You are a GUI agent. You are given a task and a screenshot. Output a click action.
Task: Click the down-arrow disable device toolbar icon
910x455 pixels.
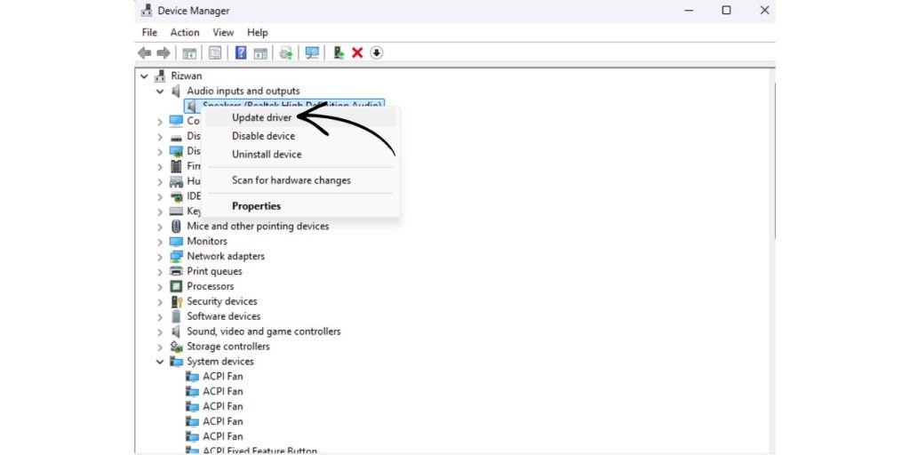(377, 52)
